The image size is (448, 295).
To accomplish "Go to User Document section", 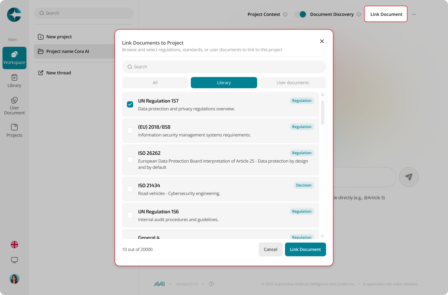I will [14, 106].
